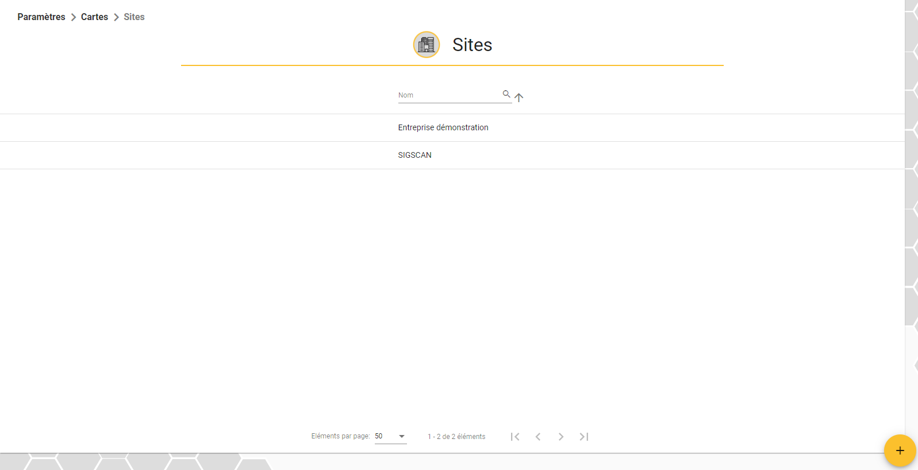This screenshot has width=918, height=470.
Task: Open the Entreprise démonstration row
Action: click(x=452, y=127)
